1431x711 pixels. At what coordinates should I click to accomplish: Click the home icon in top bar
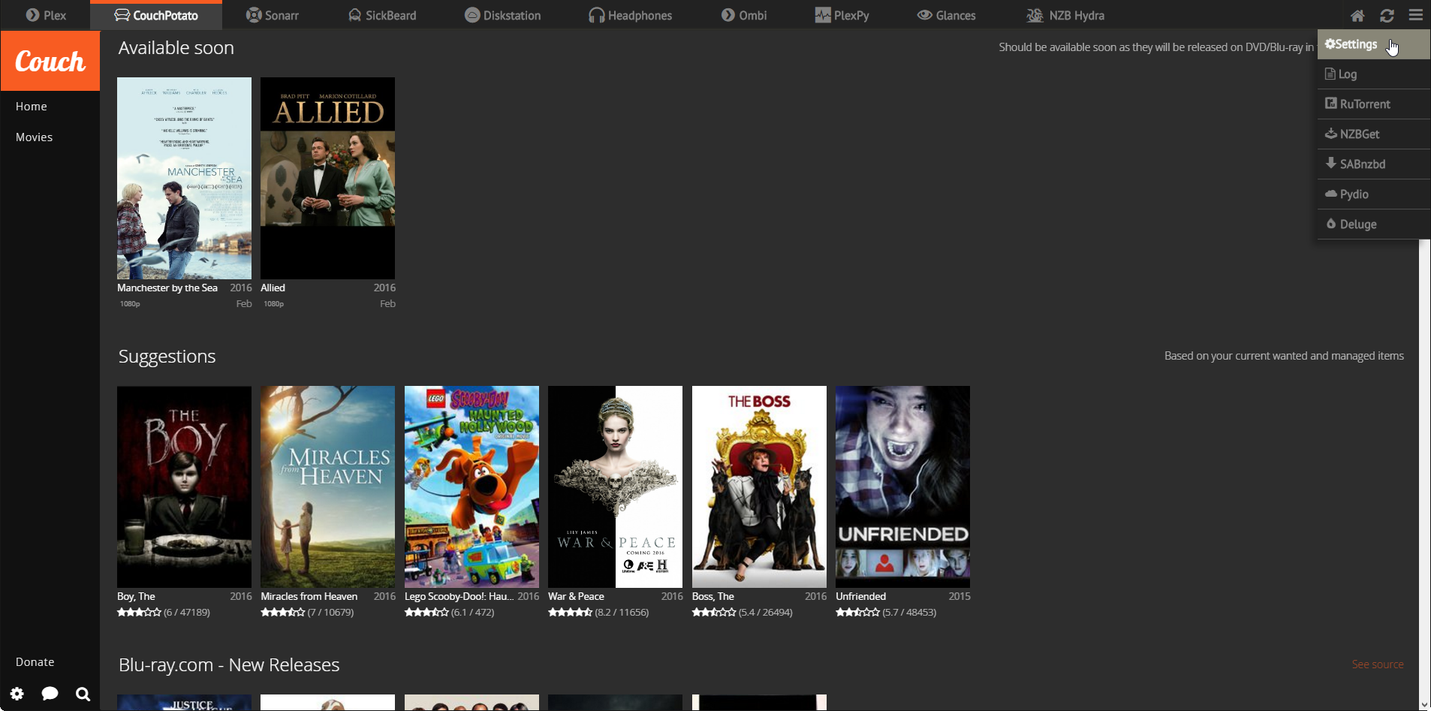click(1357, 15)
